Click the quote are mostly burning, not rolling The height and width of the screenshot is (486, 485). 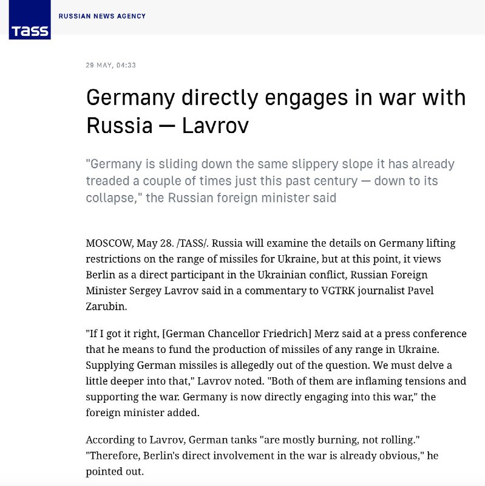click(x=340, y=440)
